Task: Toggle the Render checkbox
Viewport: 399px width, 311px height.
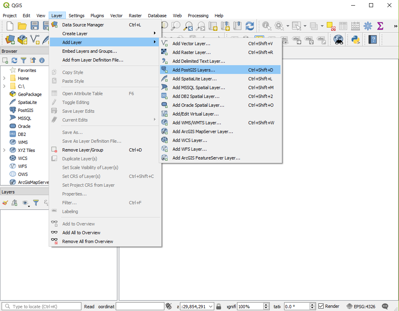Action: coord(321,306)
